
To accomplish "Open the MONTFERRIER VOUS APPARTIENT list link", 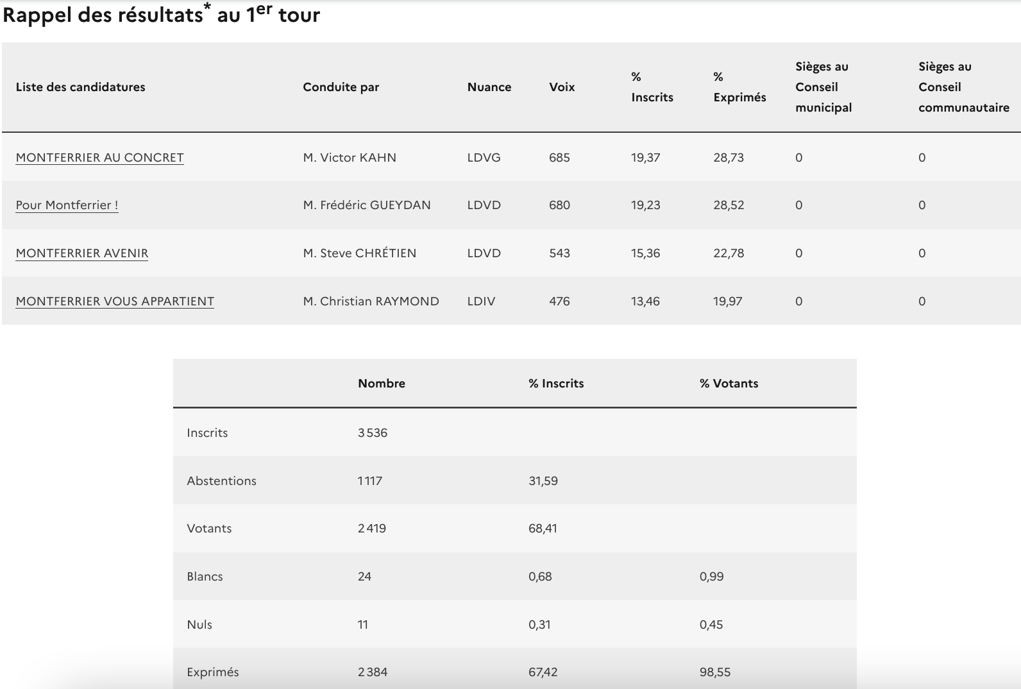I will point(115,302).
